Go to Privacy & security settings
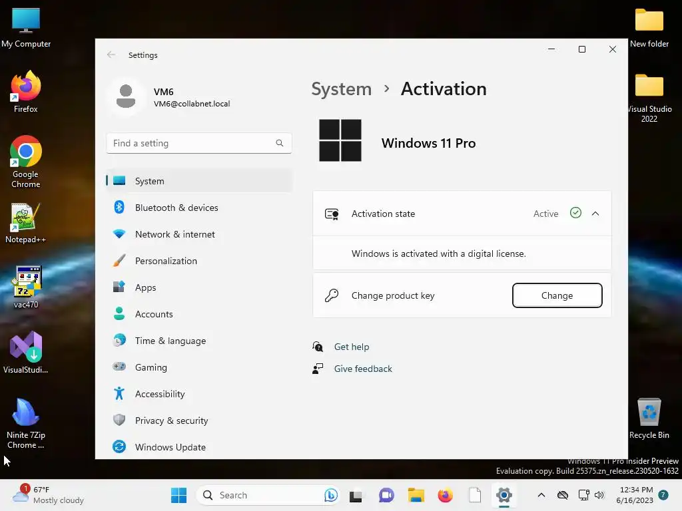The height and width of the screenshot is (511, 682). tap(198, 421)
